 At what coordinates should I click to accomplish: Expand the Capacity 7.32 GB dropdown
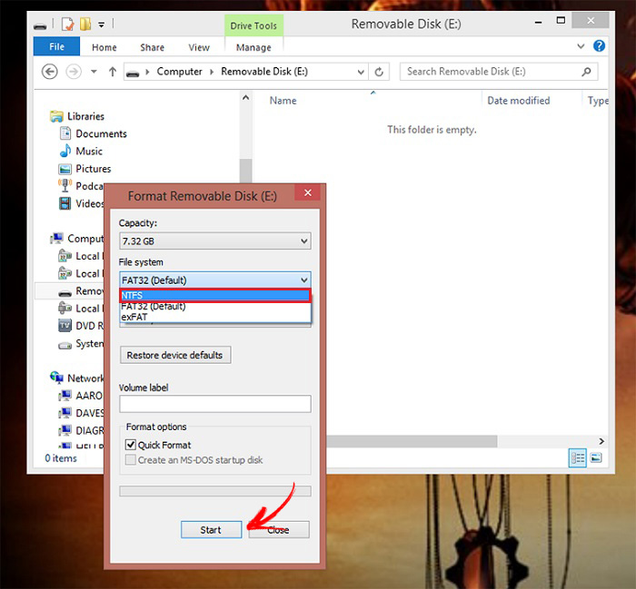click(215, 241)
